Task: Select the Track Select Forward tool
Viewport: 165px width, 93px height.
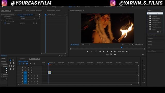Action: 14,60
